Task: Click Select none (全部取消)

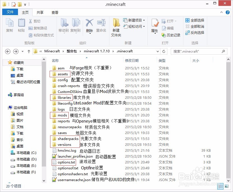Action: 195,26
